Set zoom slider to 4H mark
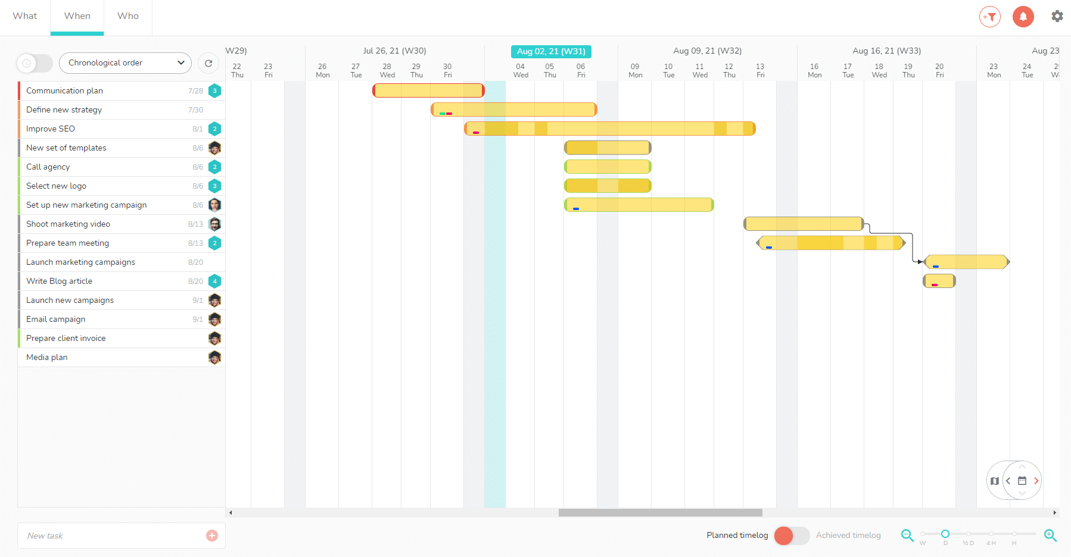The height and width of the screenshot is (557, 1071). [991, 534]
